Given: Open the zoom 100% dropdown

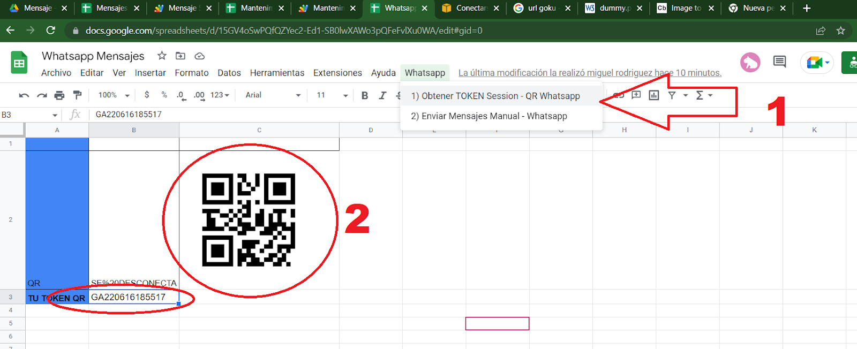Looking at the screenshot, I should pos(114,95).
